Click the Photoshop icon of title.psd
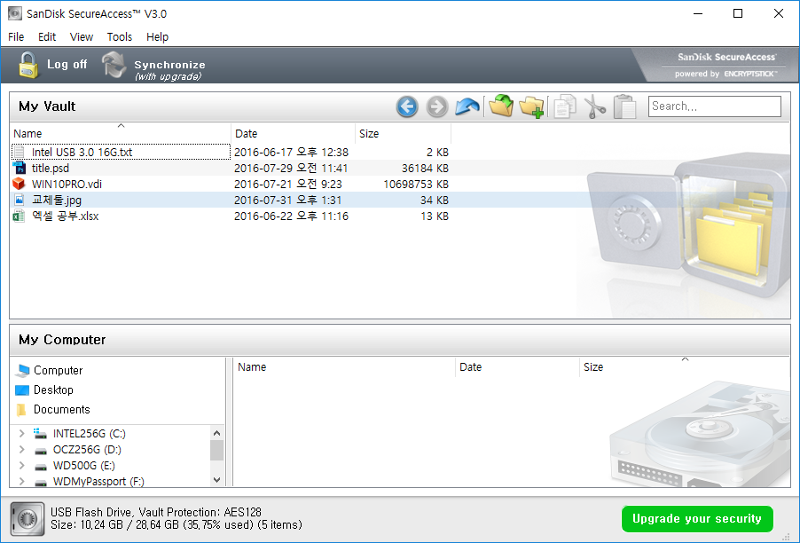The width and height of the screenshot is (800, 543). 19,168
